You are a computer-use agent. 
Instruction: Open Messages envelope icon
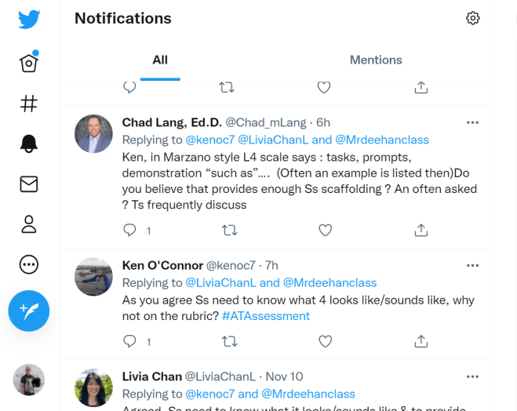pos(29,184)
